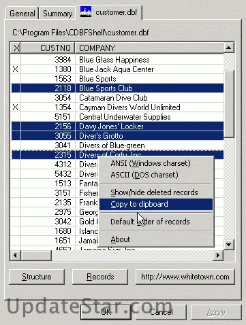Image resolution: width=246 pixels, height=325 pixels.
Task: Click the Diver's Grotto row
Action: tap(117, 136)
